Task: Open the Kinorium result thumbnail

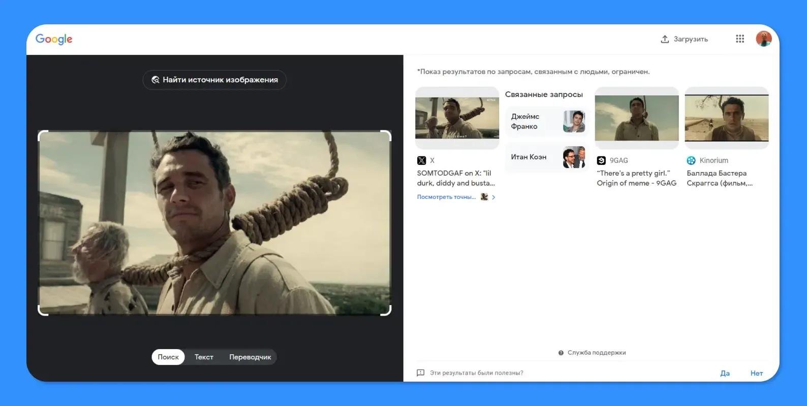Action: click(x=727, y=118)
